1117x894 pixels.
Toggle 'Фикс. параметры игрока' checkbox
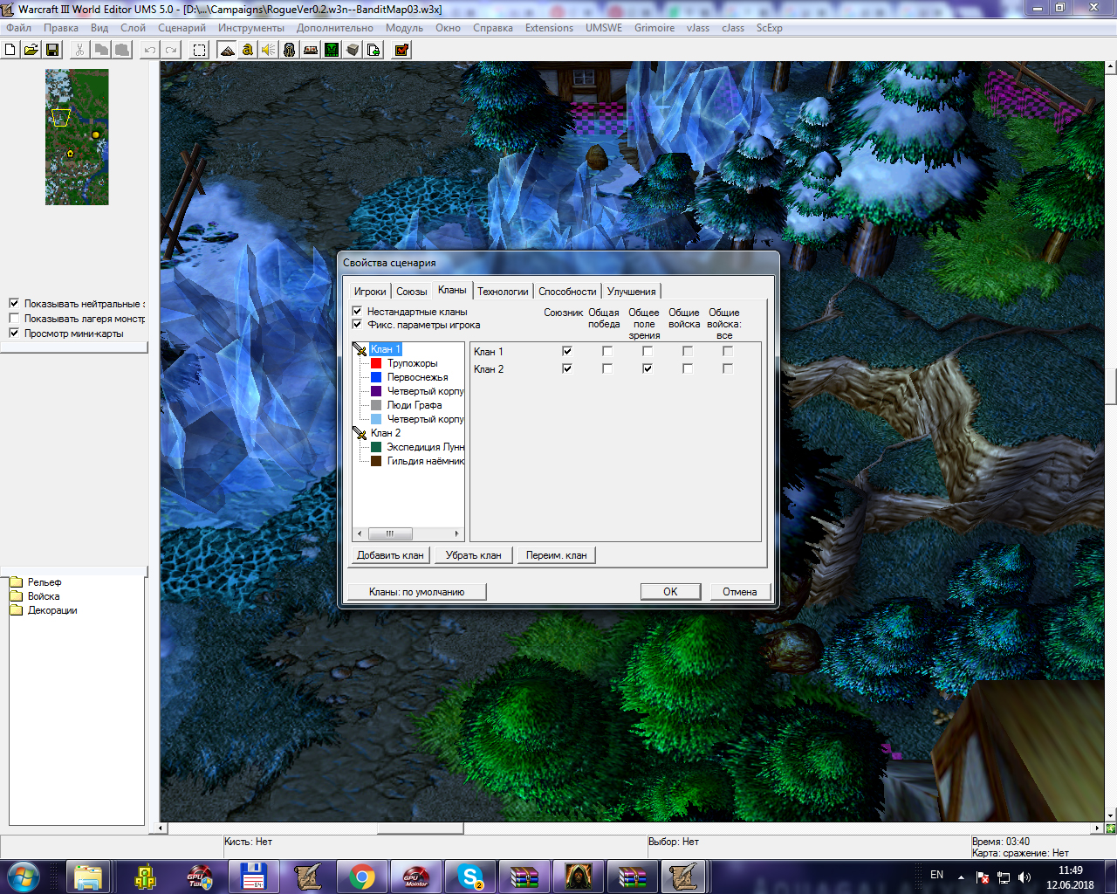pos(357,325)
